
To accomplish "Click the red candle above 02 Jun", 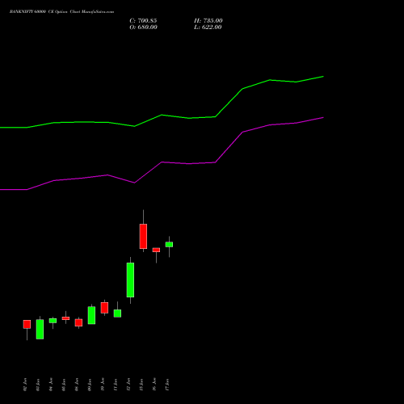I will tap(27, 324).
